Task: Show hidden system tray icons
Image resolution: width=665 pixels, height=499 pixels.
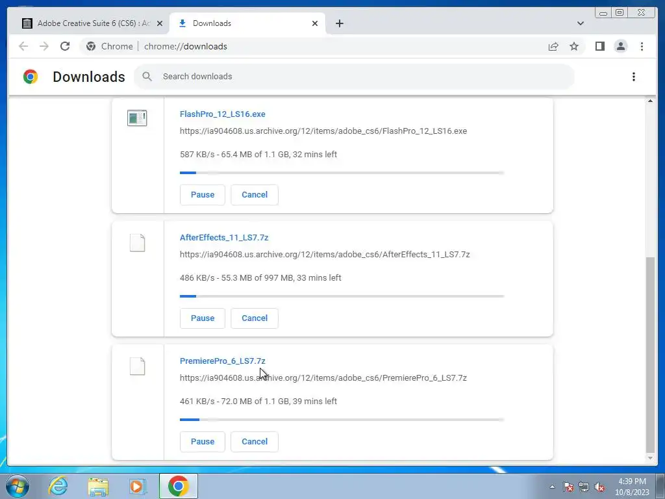Action: 552,487
